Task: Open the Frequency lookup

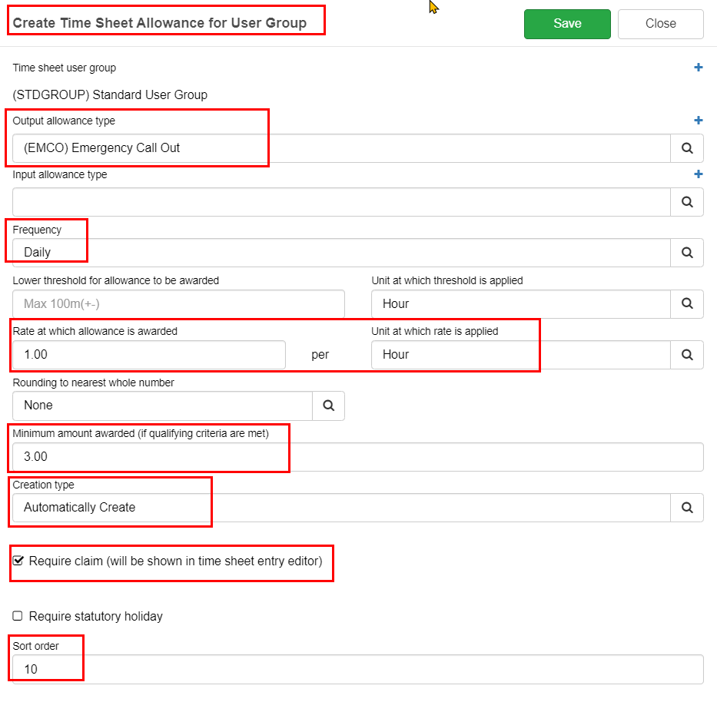Action: click(x=686, y=252)
